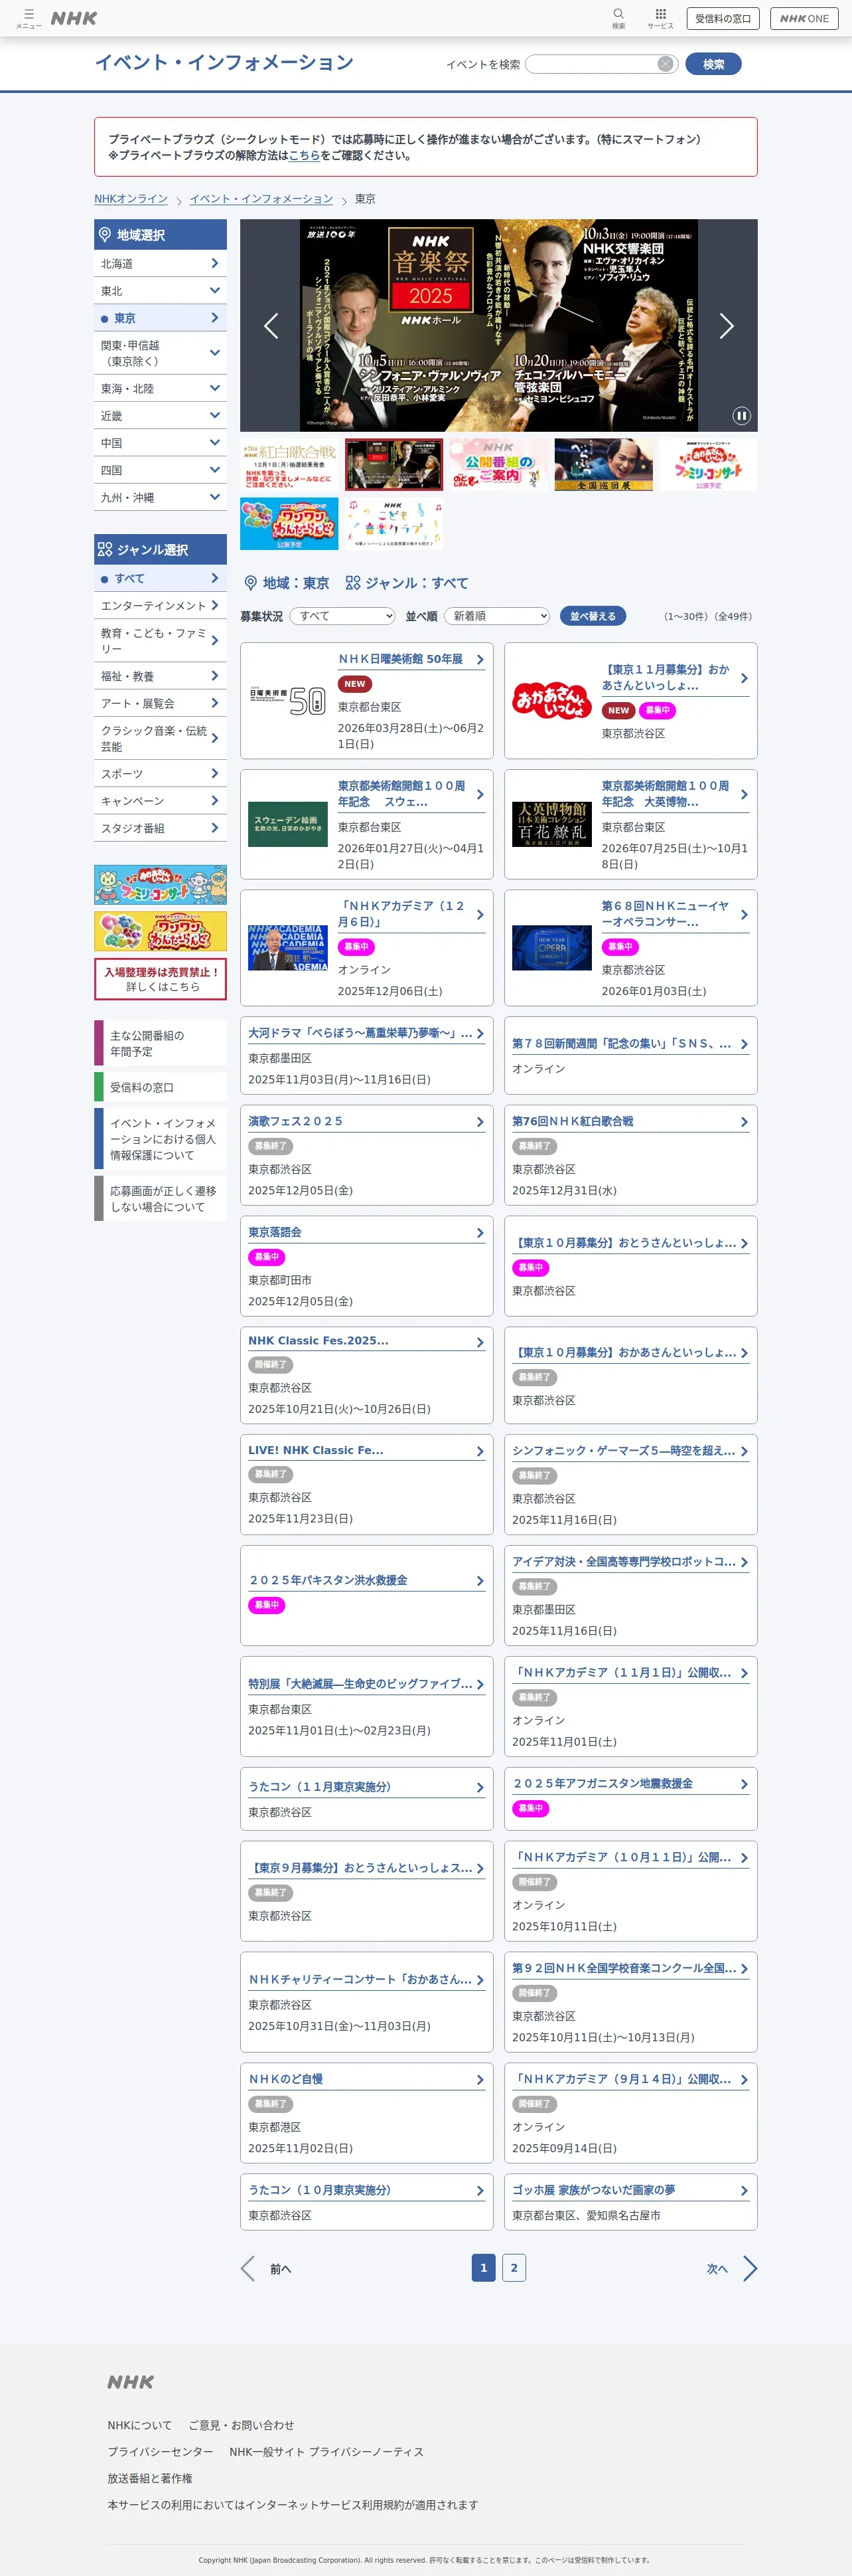The width and height of the screenshot is (852, 2576).
Task: Expand 関東・甲信越 region
Action: [161, 353]
